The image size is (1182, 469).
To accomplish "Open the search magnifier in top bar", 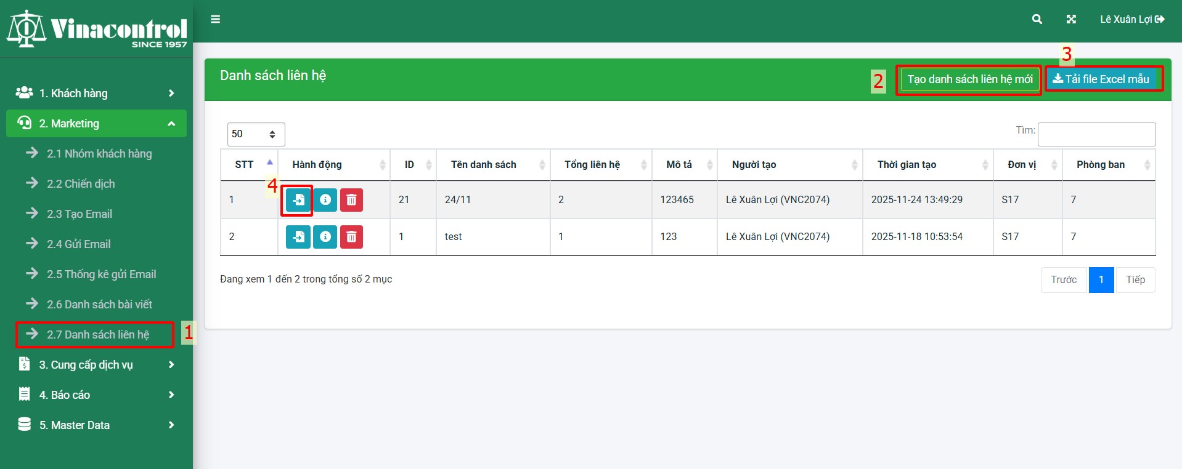I will pyautogui.click(x=1037, y=20).
